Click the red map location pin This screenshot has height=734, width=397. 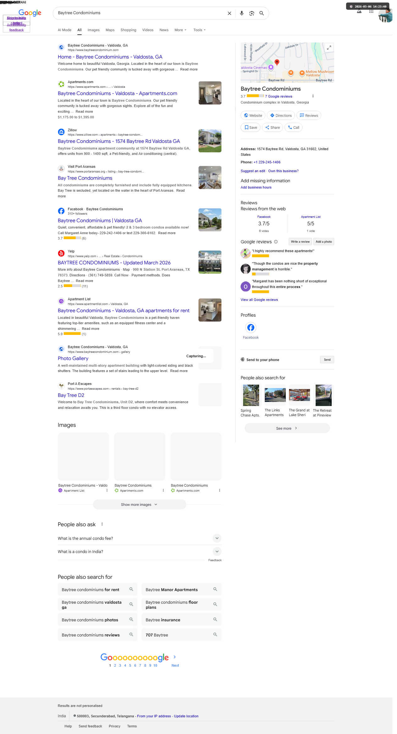[x=277, y=62]
